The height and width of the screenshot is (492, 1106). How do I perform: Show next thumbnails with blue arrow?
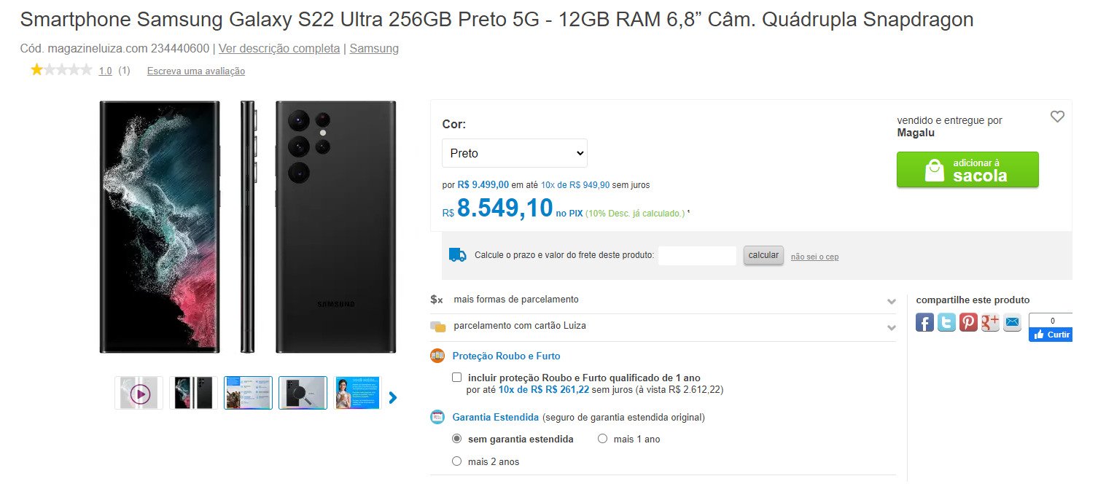[393, 397]
